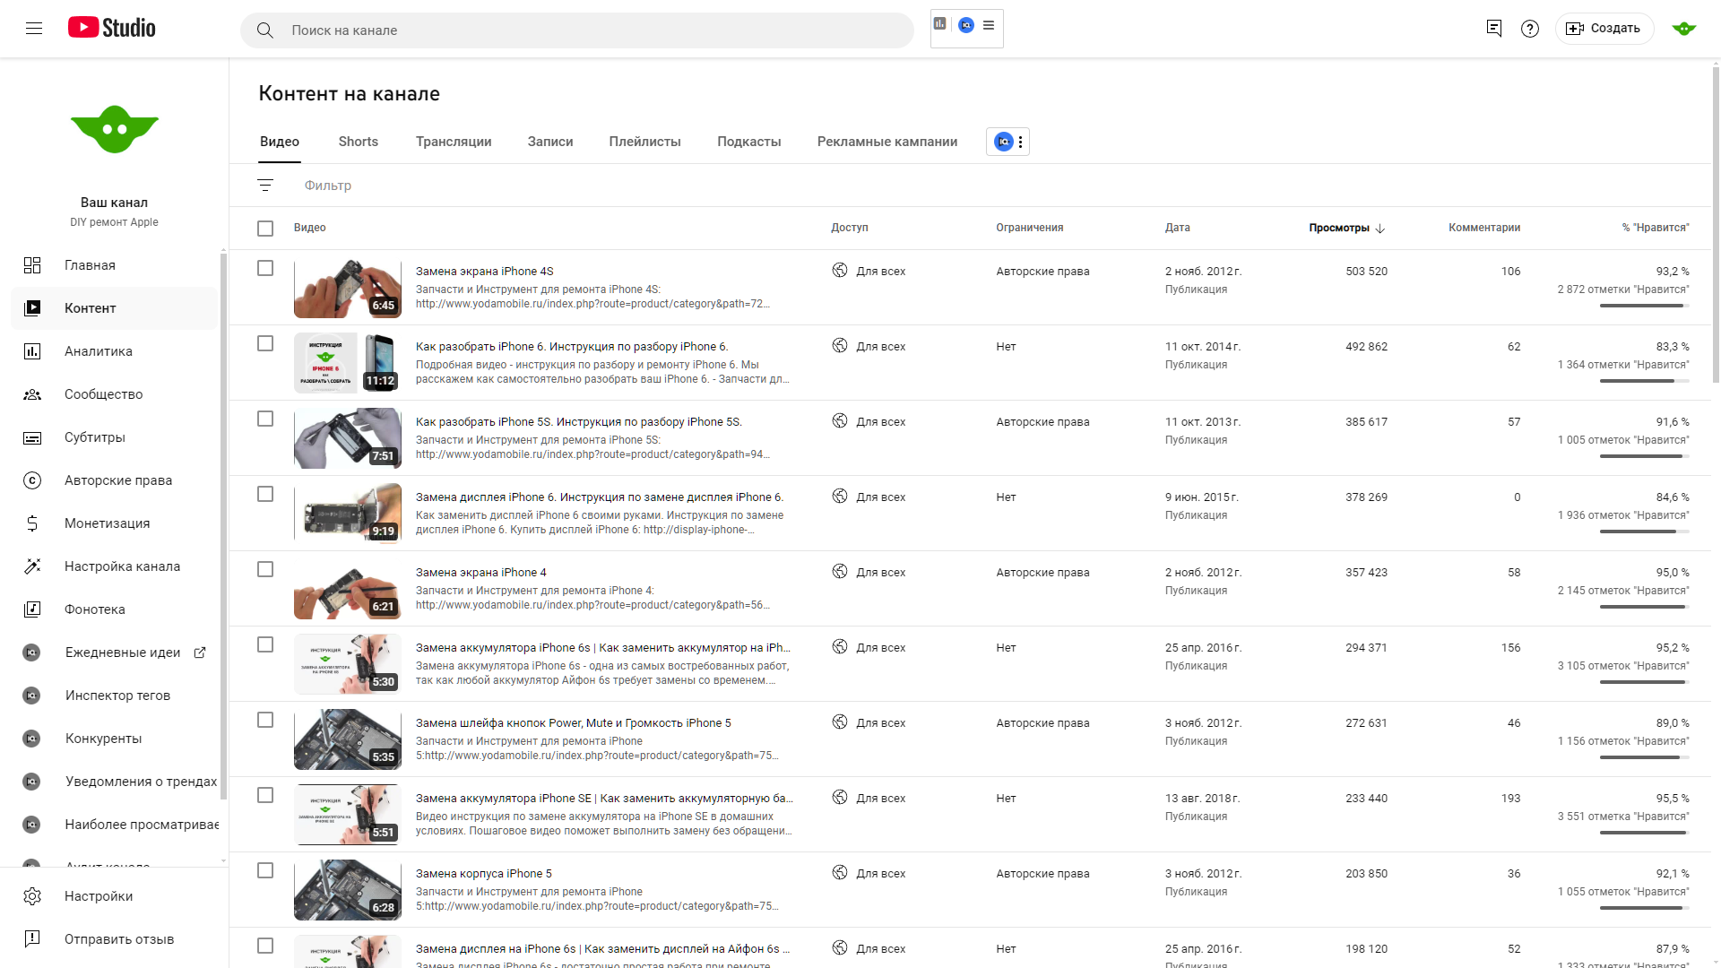Click the filter lines icon
The width and height of the screenshot is (1721, 968).
[265, 186]
